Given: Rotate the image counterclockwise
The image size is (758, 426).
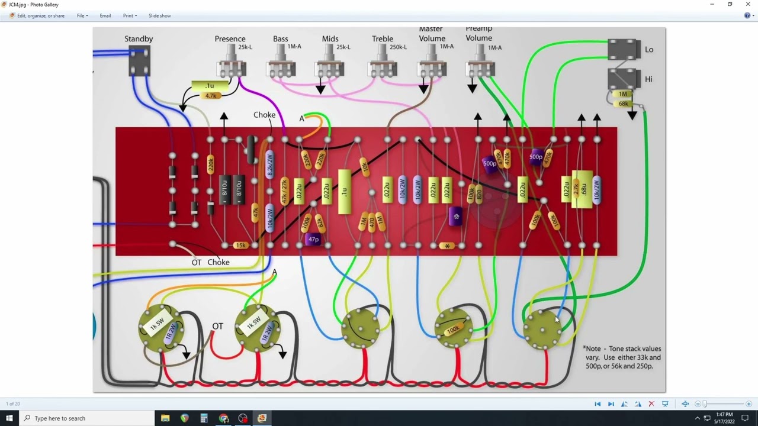Looking at the screenshot, I should (624, 404).
